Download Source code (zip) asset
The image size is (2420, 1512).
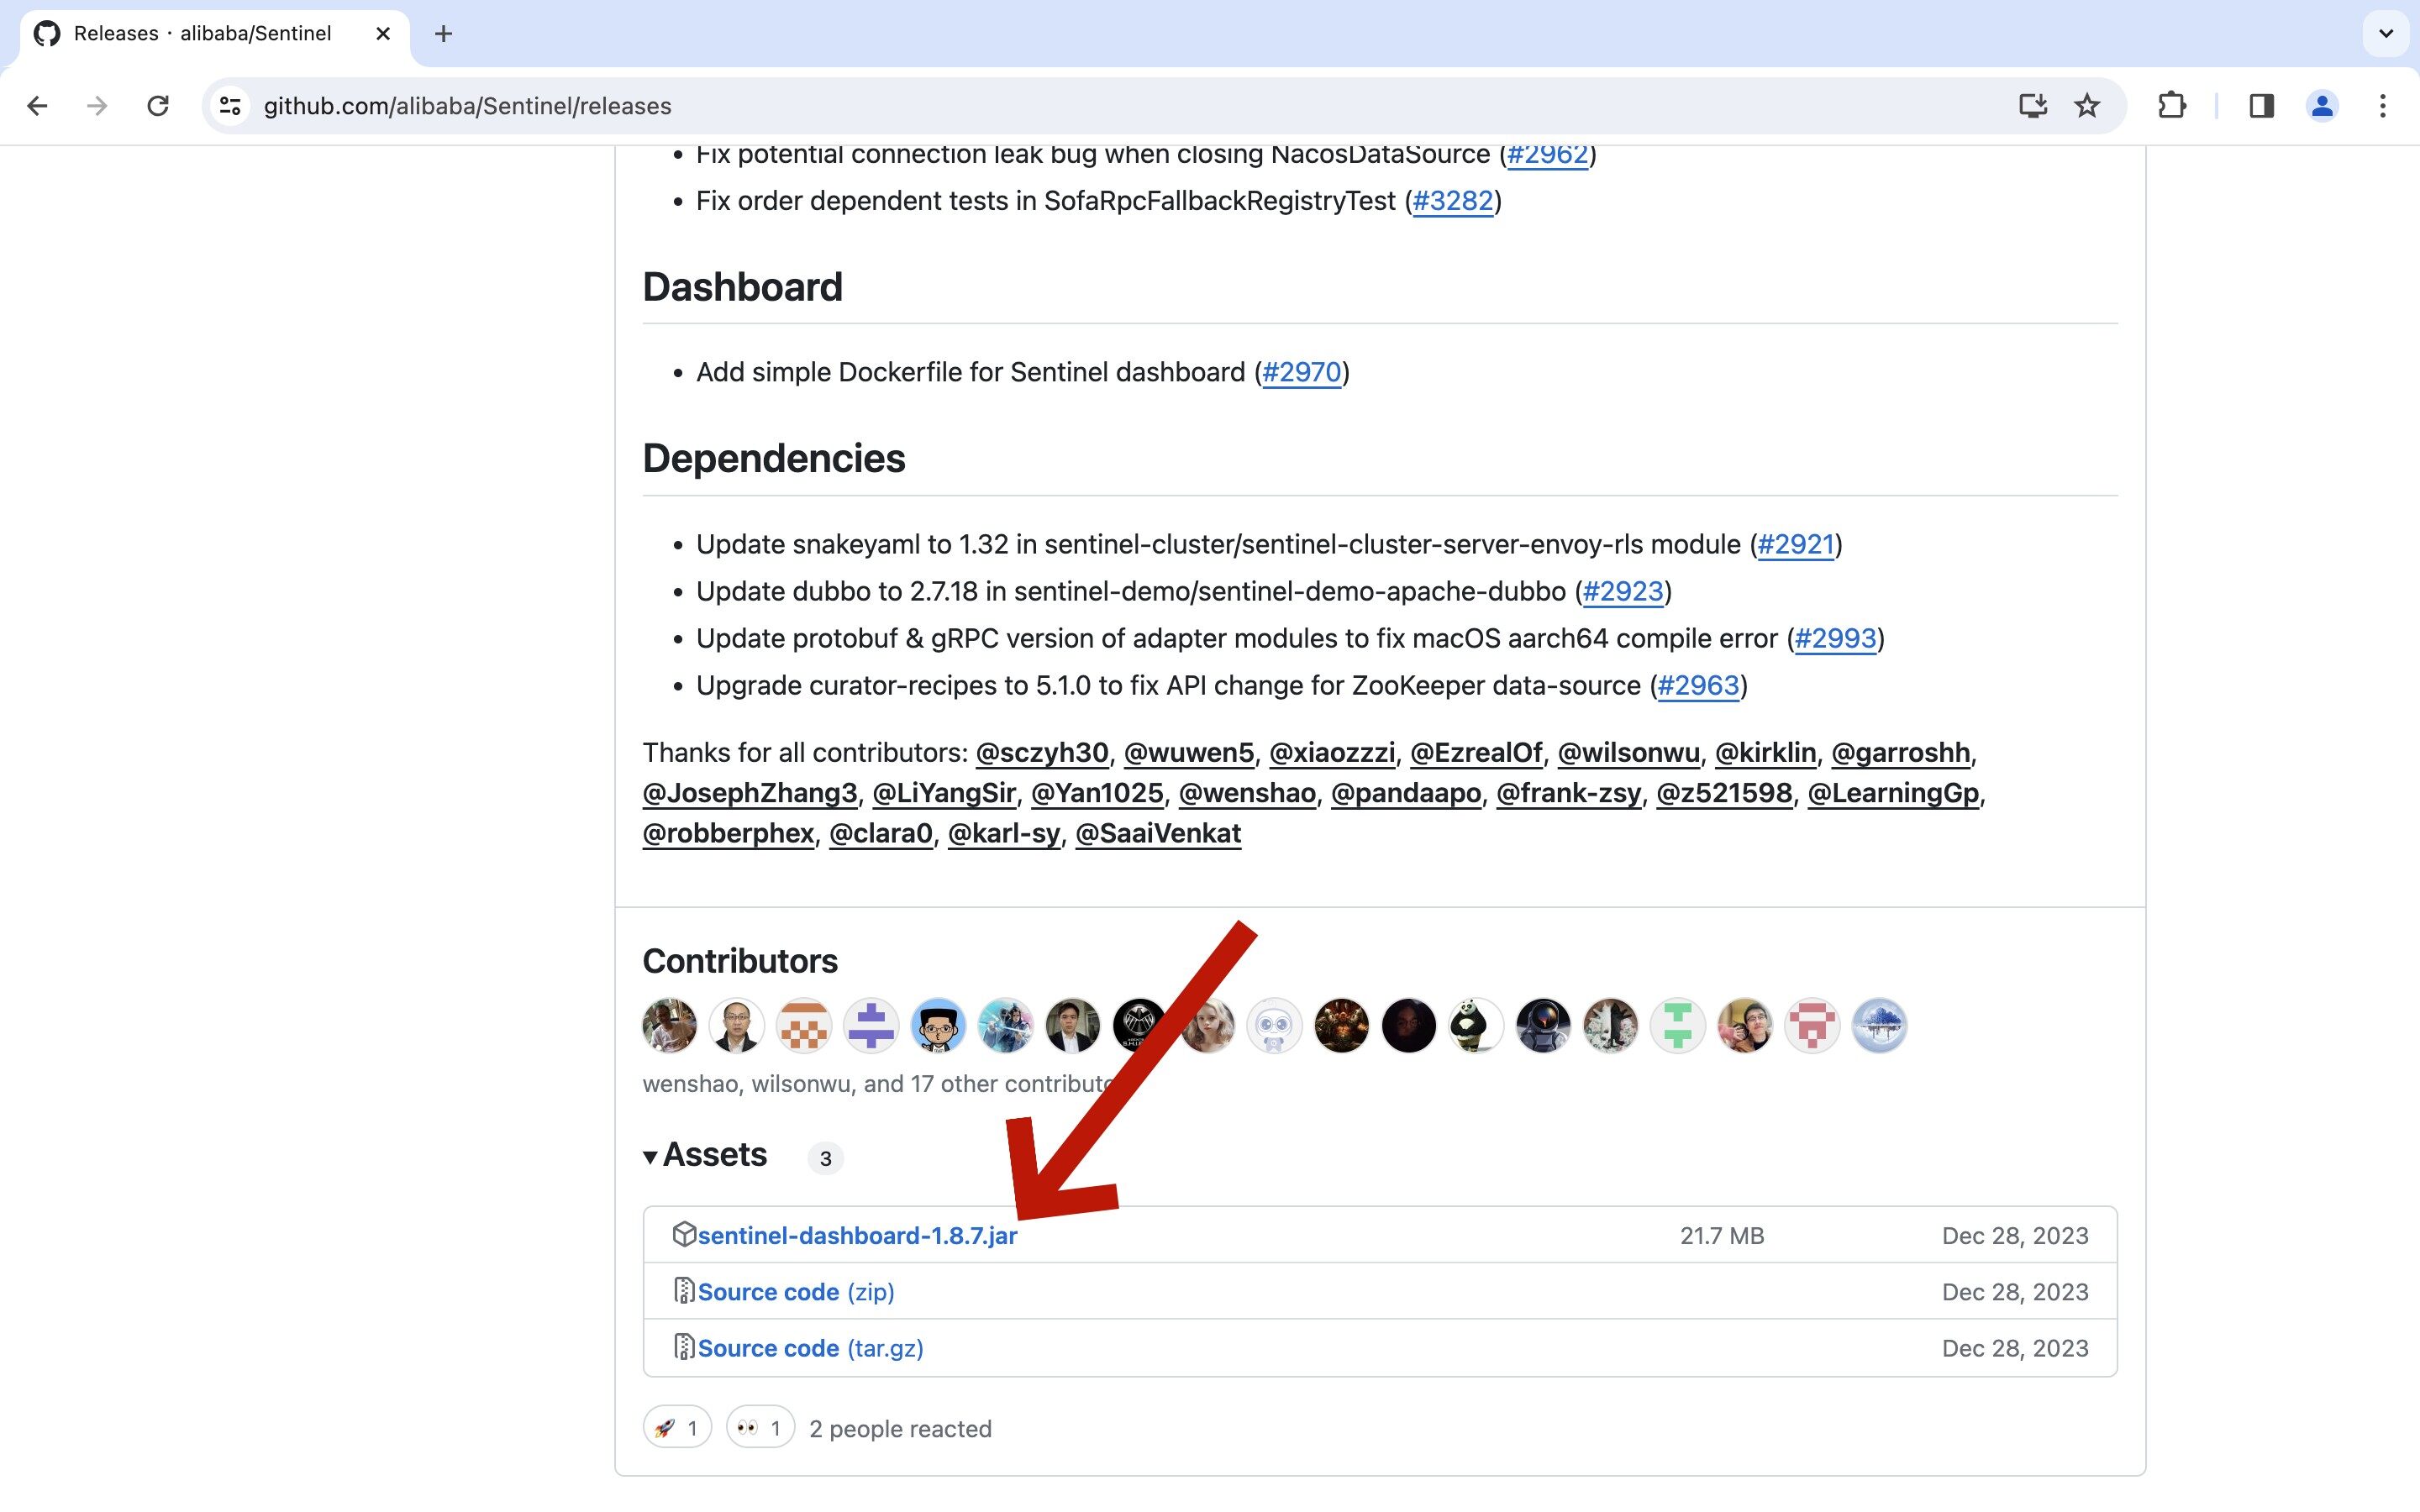point(795,1292)
